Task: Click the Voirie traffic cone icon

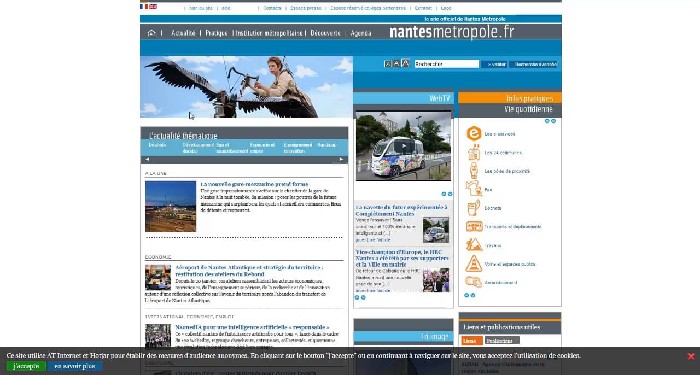Action: click(x=474, y=263)
